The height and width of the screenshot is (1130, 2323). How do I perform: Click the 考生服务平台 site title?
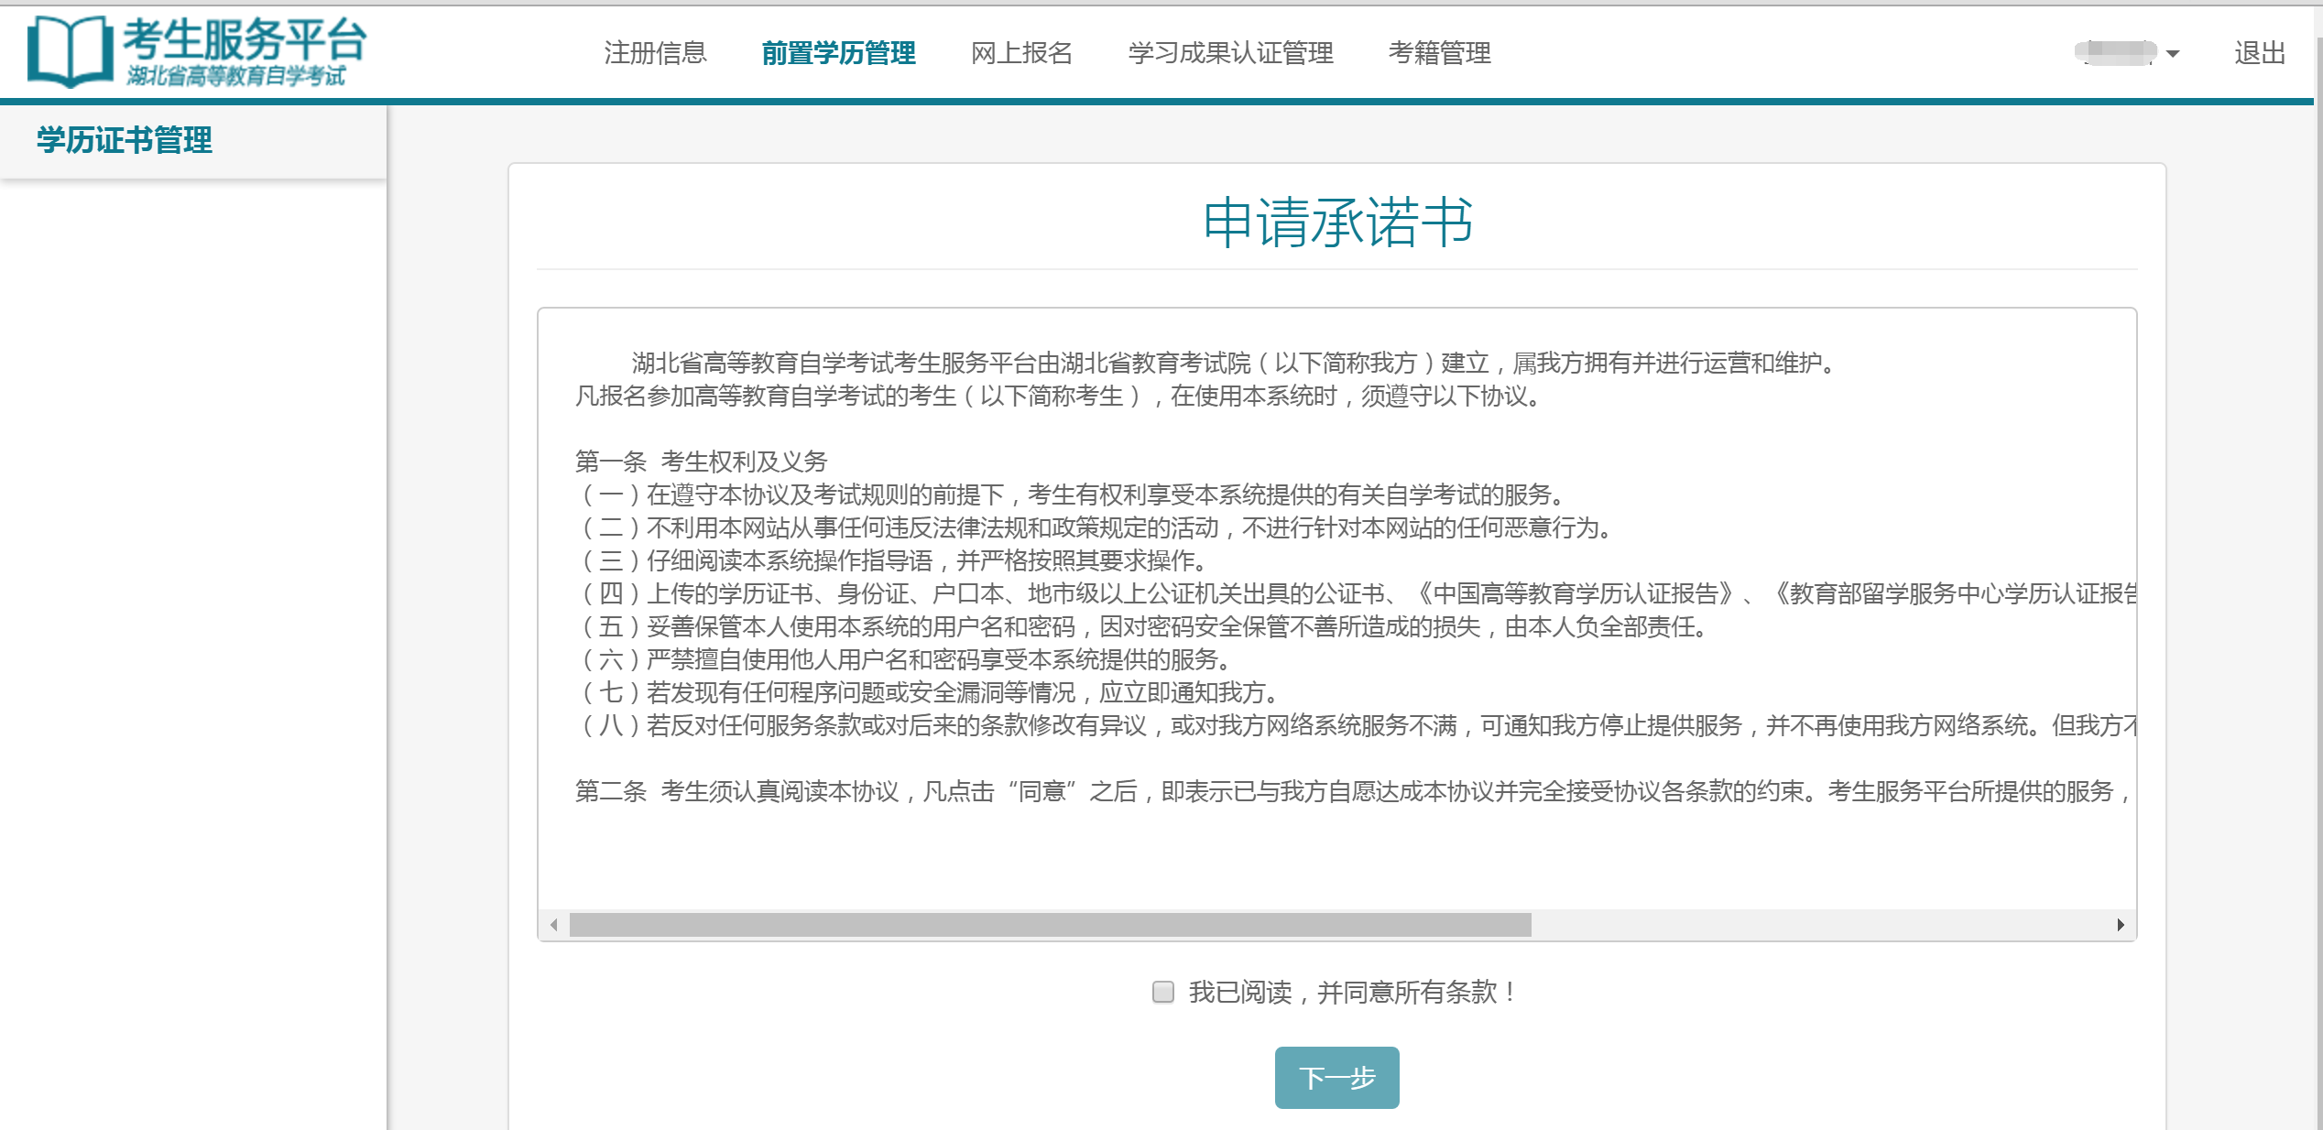244,39
